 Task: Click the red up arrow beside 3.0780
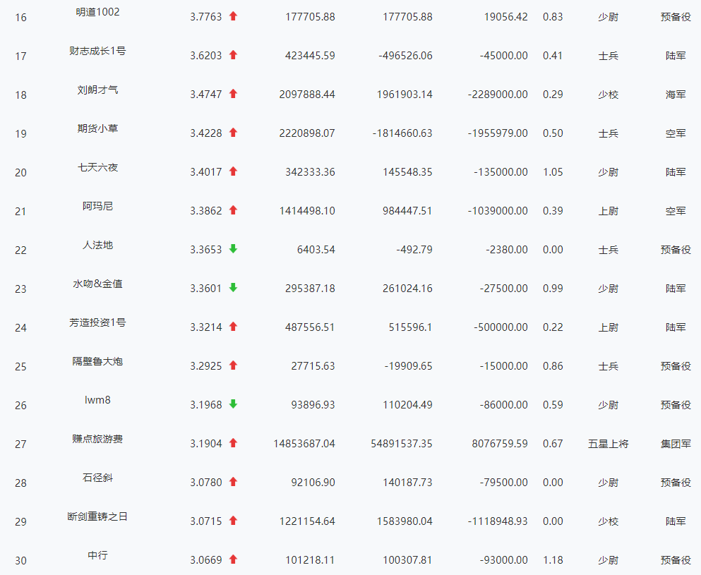(233, 482)
